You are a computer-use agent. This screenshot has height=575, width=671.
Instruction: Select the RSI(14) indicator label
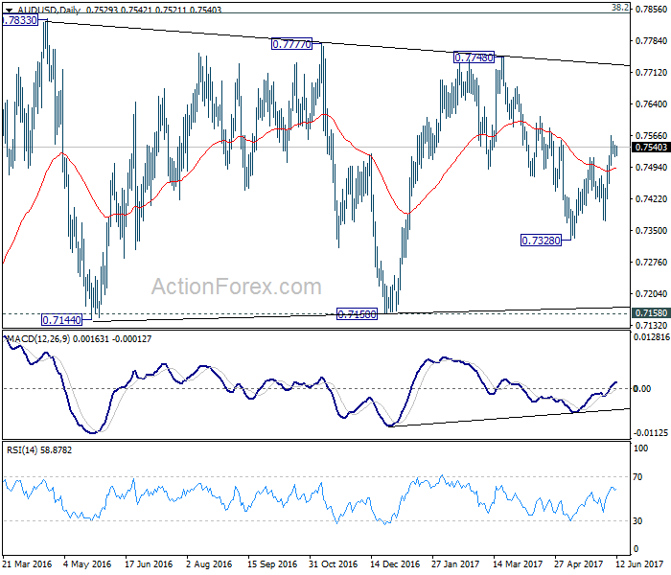(x=22, y=450)
